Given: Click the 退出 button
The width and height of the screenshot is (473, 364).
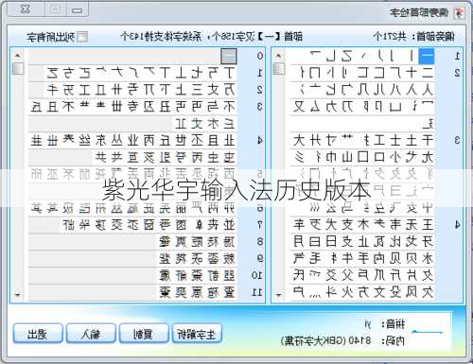Looking at the screenshot, I should (x=38, y=334).
